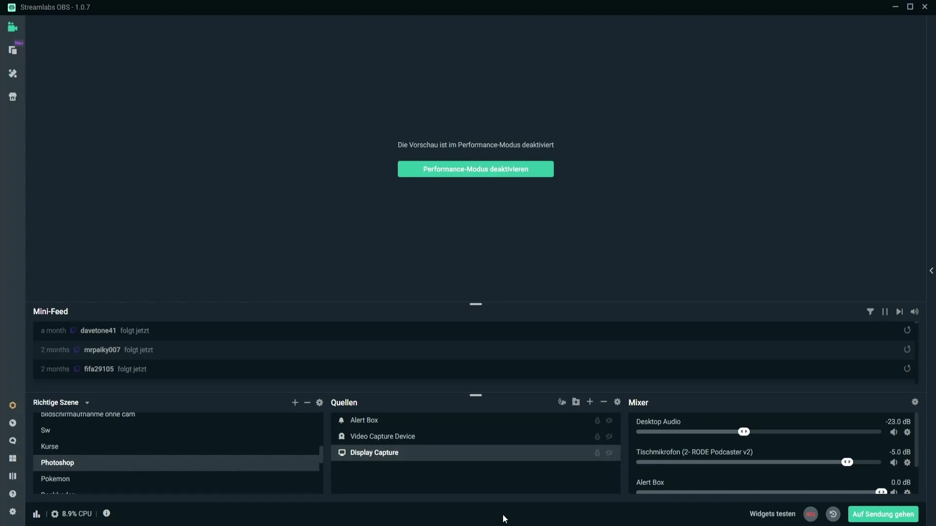Click the Tischmikrofon volume slider handle

tap(847, 462)
